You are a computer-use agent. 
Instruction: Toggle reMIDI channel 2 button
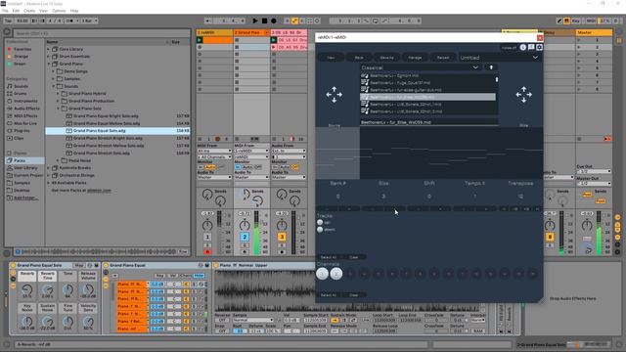tap(336, 274)
